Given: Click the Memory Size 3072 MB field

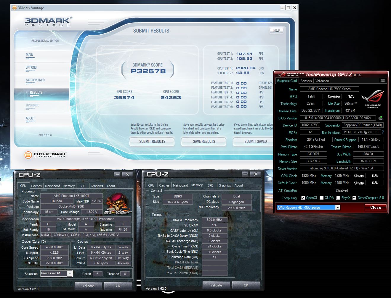Looking at the screenshot, I should click(313, 161).
